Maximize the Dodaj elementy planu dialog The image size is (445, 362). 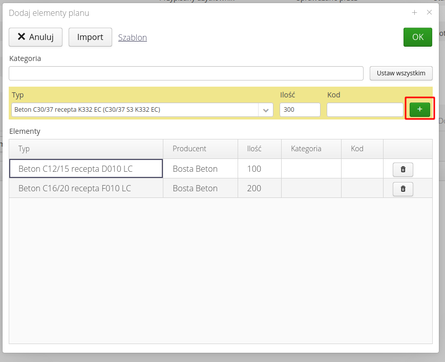414,12
